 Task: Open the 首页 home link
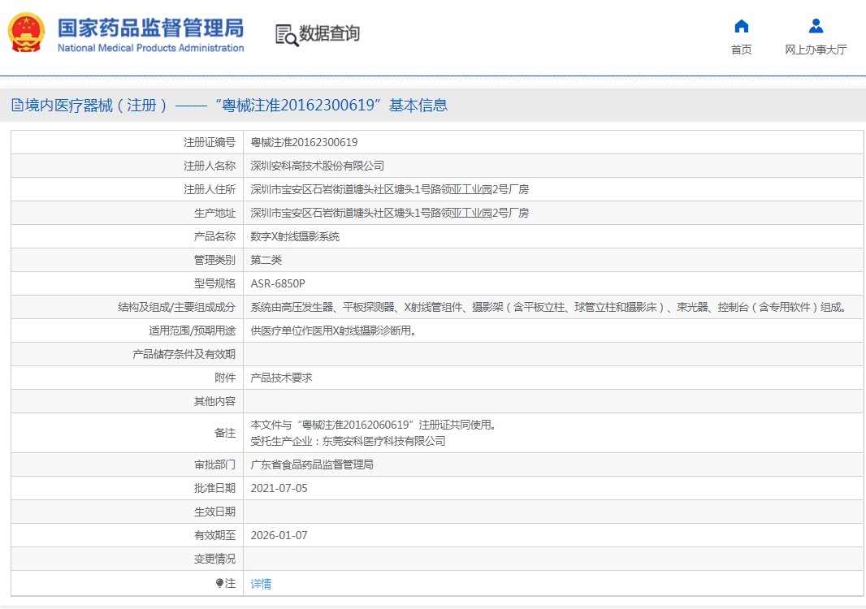[741, 50]
